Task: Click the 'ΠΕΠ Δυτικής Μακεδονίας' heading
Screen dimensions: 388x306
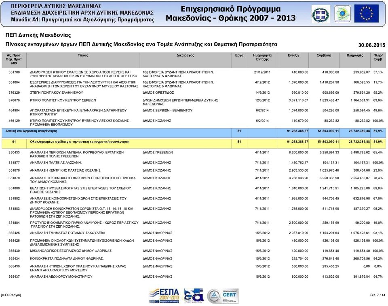Action: coord(38,35)
